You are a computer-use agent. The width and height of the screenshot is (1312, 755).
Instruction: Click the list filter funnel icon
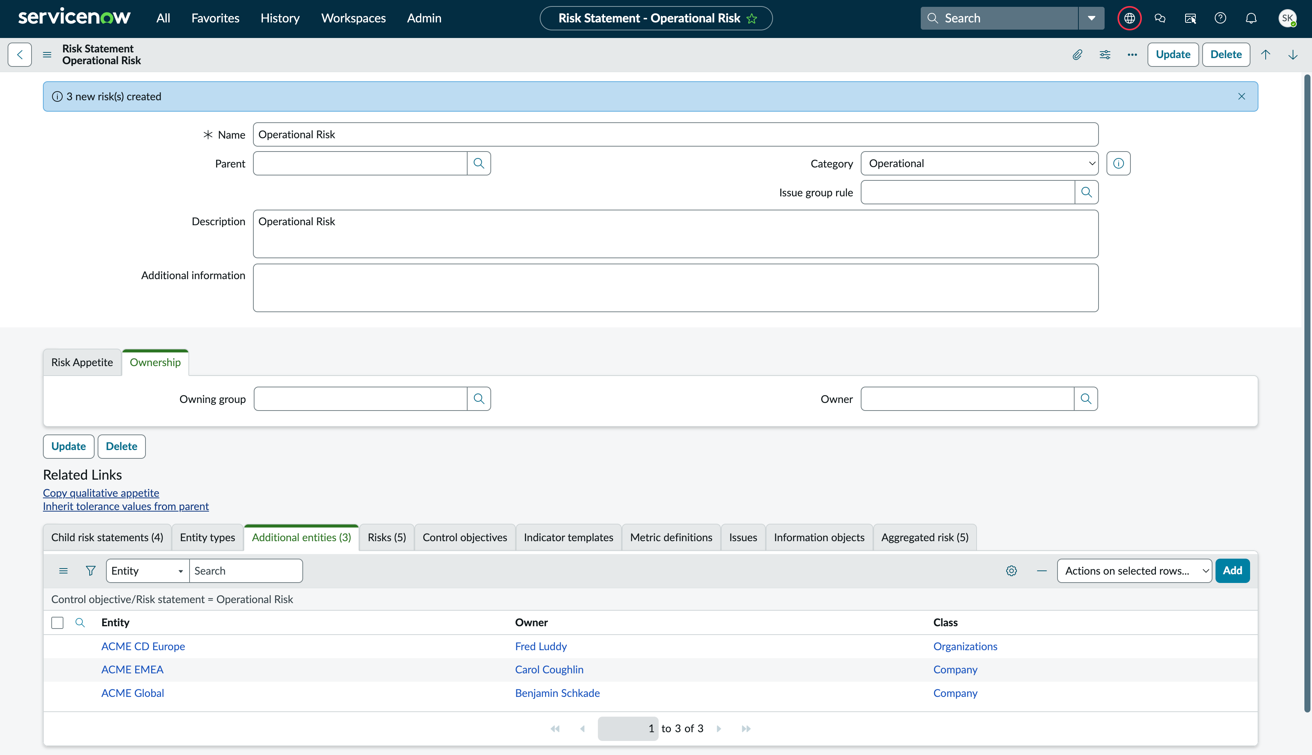point(91,571)
